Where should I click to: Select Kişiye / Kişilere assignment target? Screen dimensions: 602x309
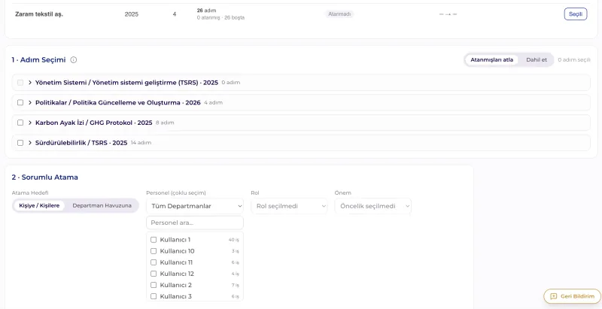pos(39,205)
